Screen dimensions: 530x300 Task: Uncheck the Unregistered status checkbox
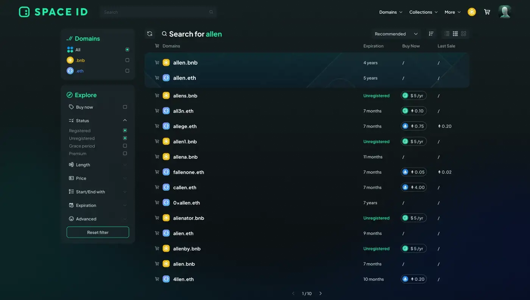point(125,138)
